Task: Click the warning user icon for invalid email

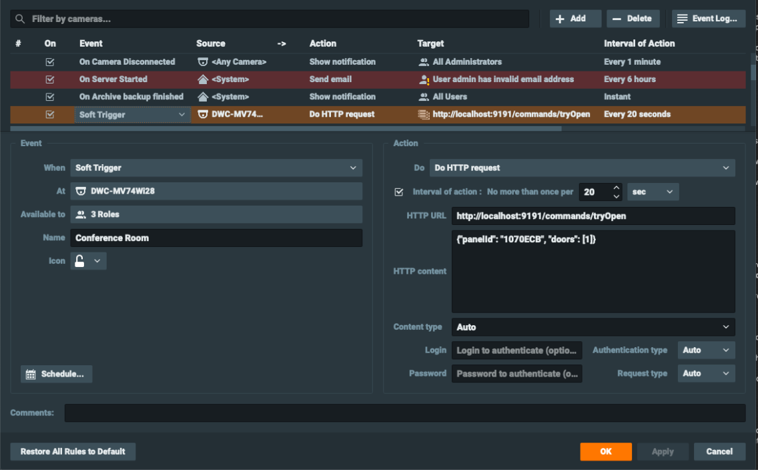Action: click(x=424, y=79)
